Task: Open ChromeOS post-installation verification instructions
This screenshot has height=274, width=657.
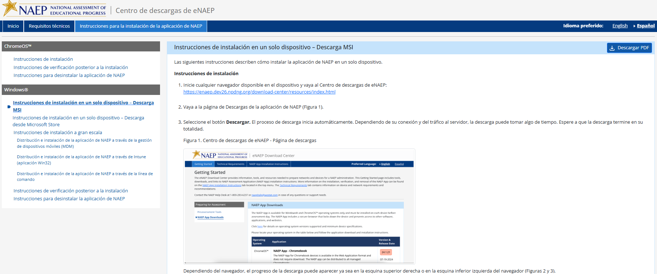Action: click(70, 68)
